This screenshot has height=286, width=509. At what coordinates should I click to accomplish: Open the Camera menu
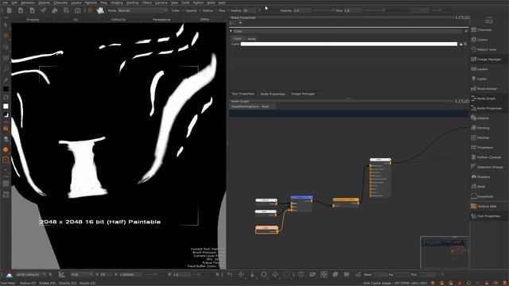(161, 2)
